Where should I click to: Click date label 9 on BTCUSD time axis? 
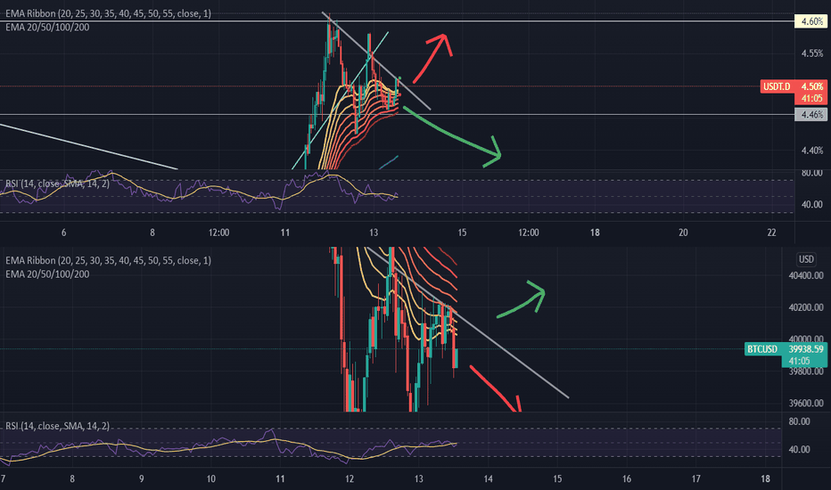[x=142, y=479]
